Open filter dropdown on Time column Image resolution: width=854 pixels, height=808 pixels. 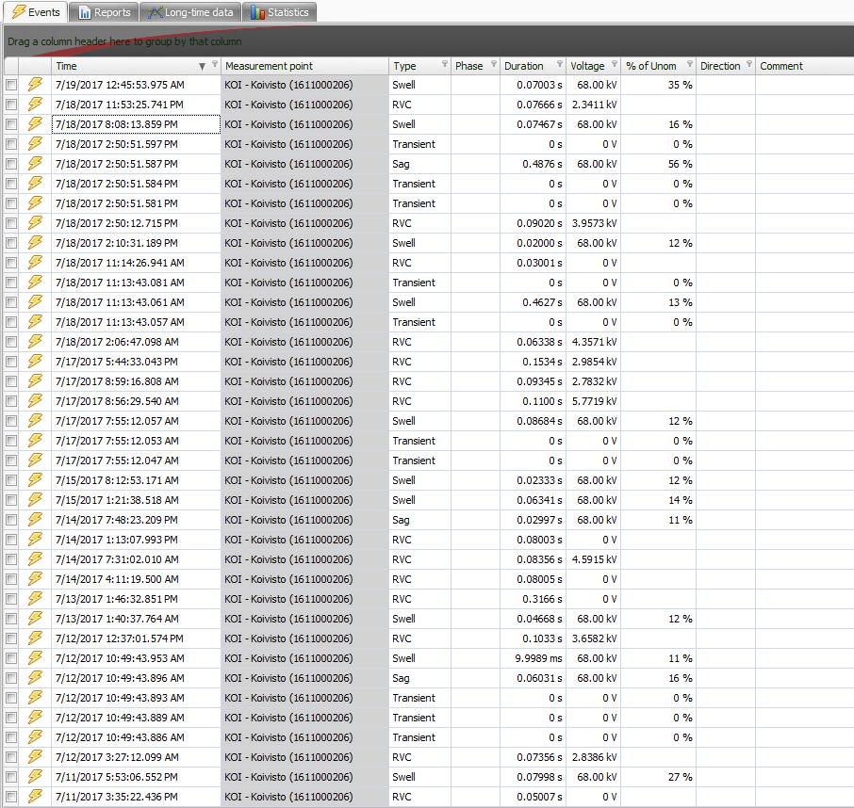[x=215, y=64]
